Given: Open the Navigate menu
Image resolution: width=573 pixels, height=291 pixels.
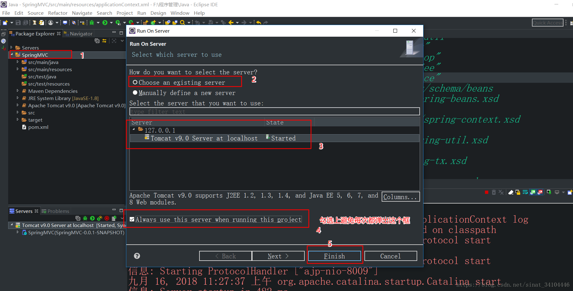Looking at the screenshot, I should 82,13.
